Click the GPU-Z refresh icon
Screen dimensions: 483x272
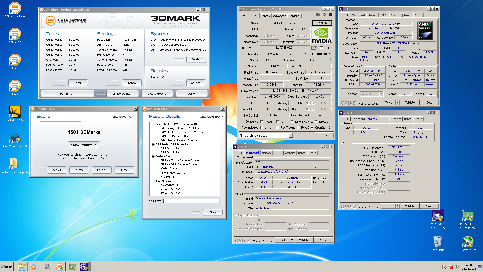(x=324, y=15)
